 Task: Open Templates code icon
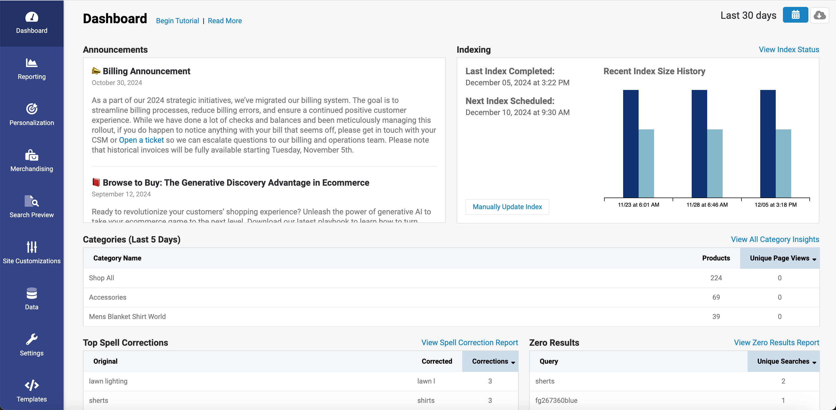point(32,385)
